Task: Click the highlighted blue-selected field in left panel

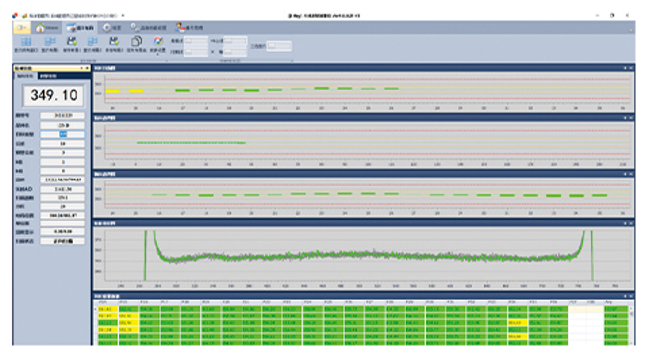Action: click(x=63, y=134)
